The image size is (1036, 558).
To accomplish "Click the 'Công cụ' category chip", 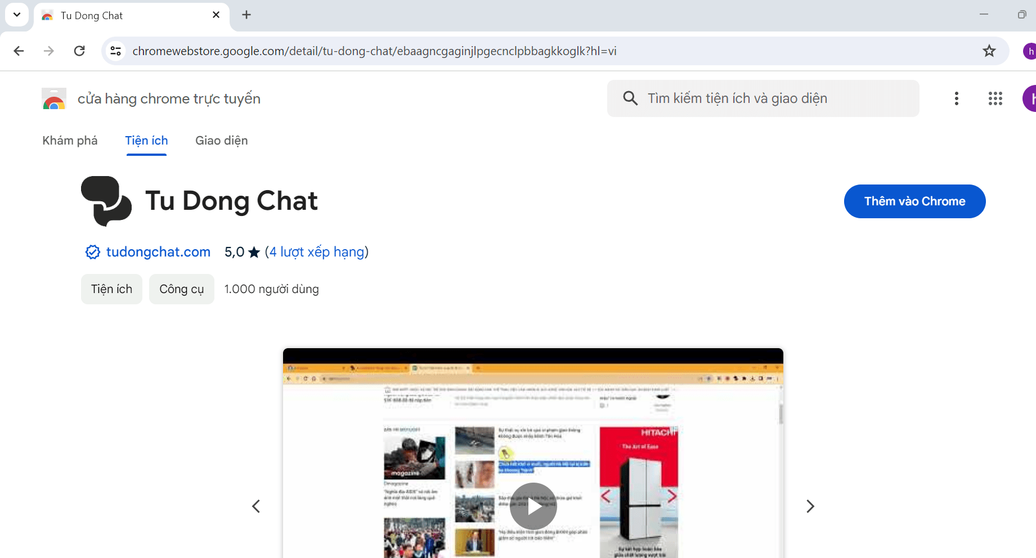I will click(x=181, y=289).
